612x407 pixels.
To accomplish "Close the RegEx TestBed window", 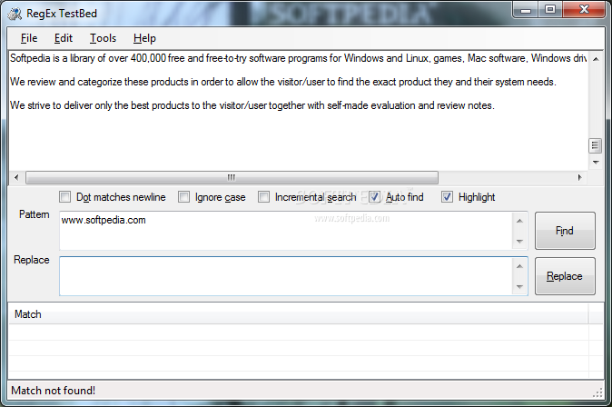I will pyautogui.click(x=584, y=9).
